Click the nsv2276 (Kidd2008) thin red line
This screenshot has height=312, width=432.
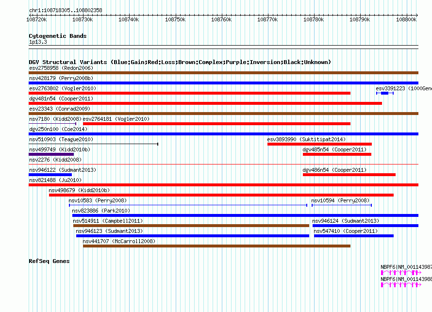223,164
